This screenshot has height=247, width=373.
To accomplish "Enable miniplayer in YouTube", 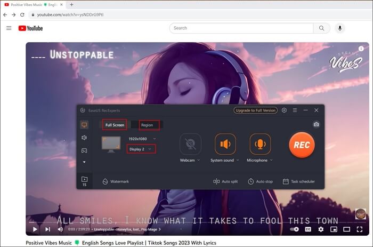I will pyautogui.click(x=334, y=229).
